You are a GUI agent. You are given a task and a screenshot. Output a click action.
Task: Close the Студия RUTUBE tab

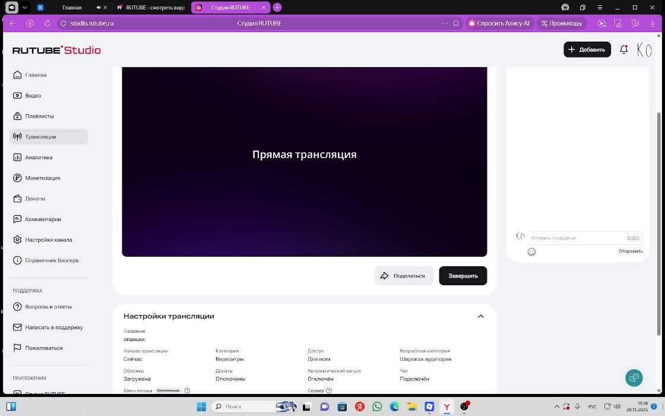tap(264, 8)
